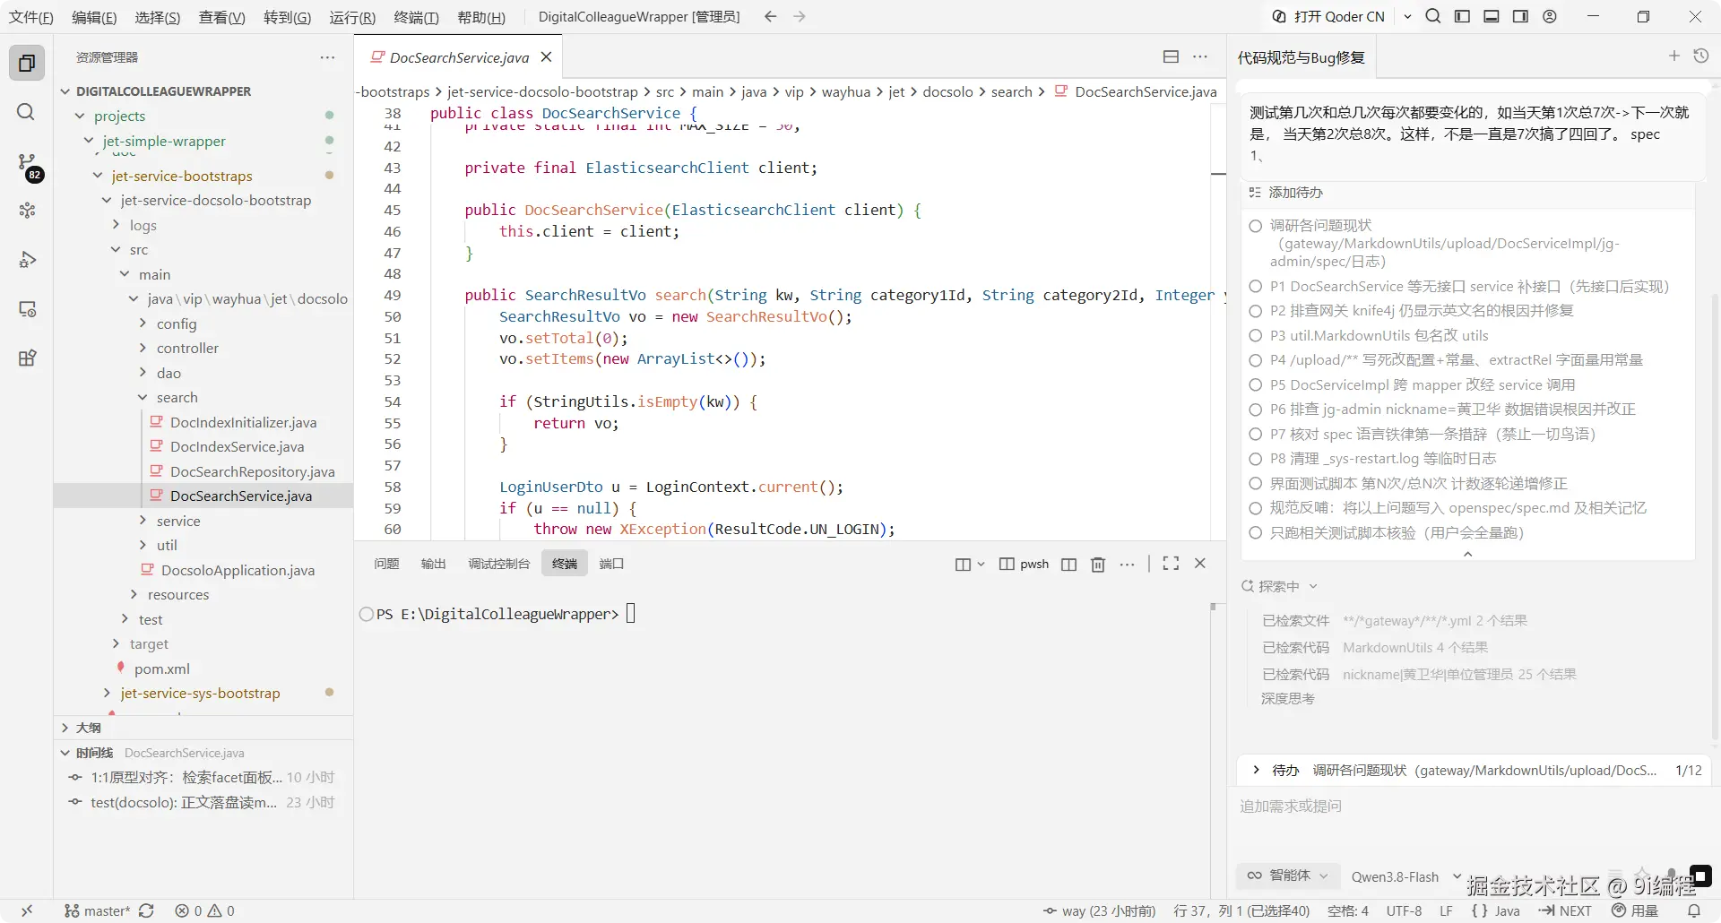Open the Search view in activity bar
1721x923 pixels.
pos(27,112)
